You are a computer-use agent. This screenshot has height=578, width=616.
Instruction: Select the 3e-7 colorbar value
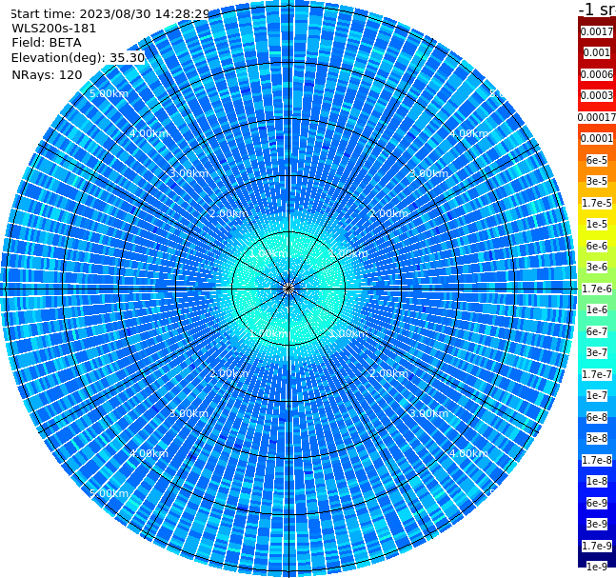(x=597, y=352)
